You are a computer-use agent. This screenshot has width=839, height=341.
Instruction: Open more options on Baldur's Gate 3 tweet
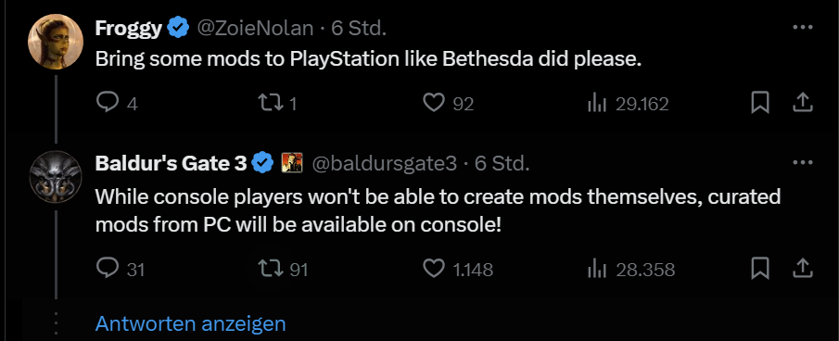pos(803,162)
